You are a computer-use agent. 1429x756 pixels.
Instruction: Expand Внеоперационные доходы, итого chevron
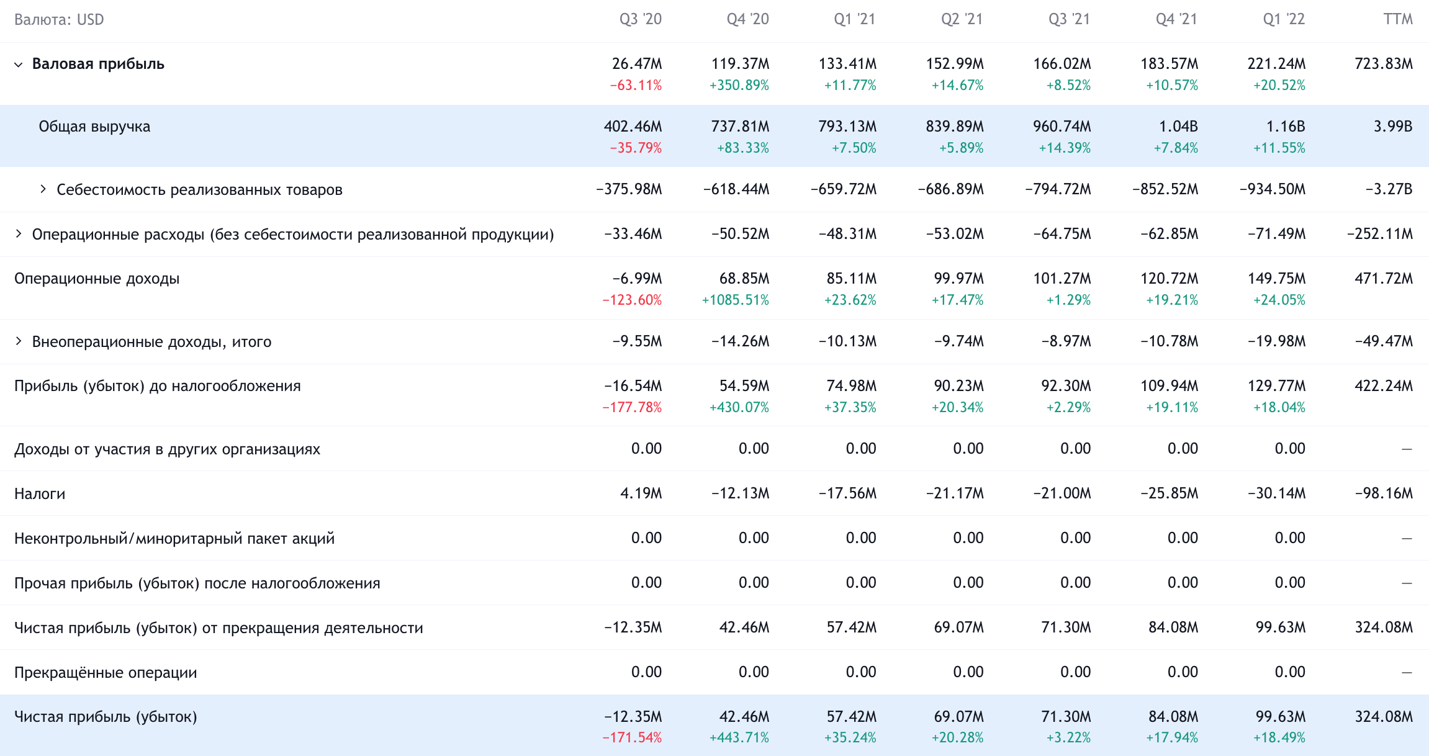[19, 341]
